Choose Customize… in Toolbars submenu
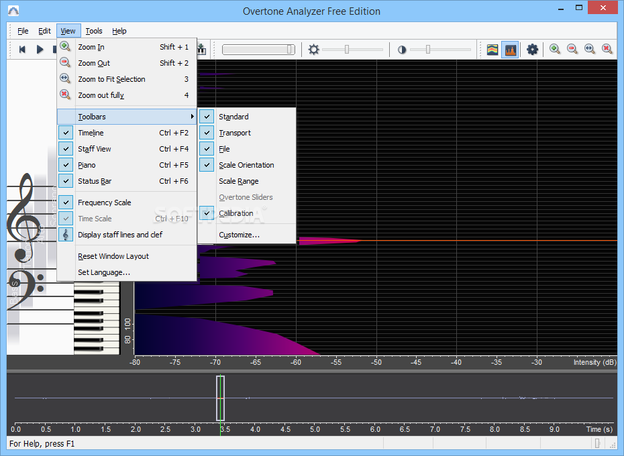The height and width of the screenshot is (456, 624). pos(247,235)
